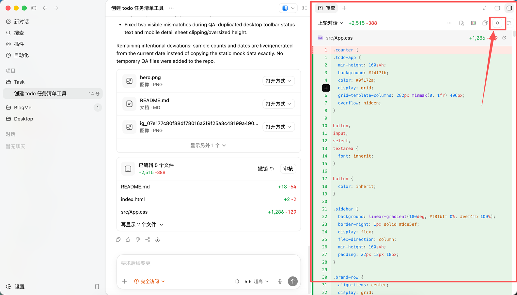Switch to the 审查 tab
The image size is (517, 295).
click(x=327, y=8)
